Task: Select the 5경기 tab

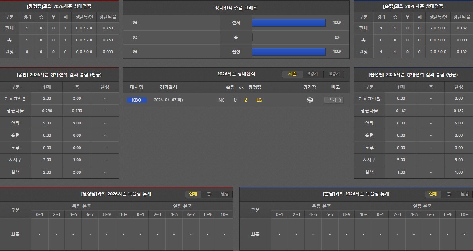Action: 313,74
